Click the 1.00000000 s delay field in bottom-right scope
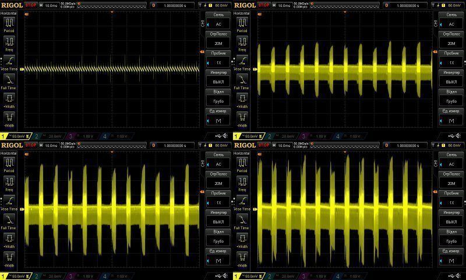Image resolution: width=466 pixels, height=280 pixels. [x=407, y=145]
